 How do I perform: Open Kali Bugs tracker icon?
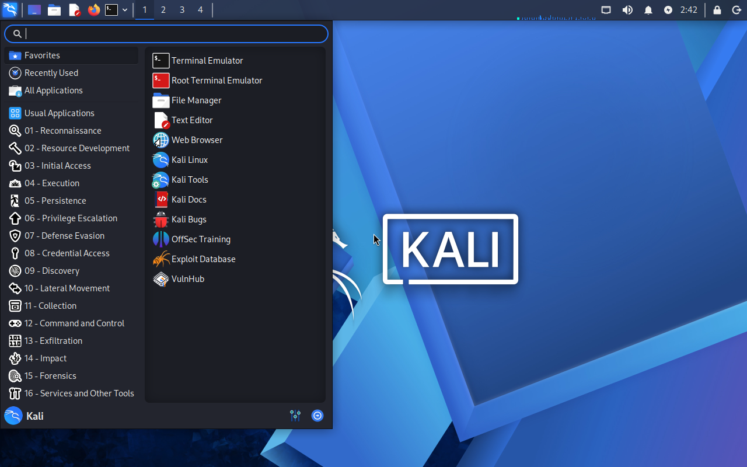[161, 219]
